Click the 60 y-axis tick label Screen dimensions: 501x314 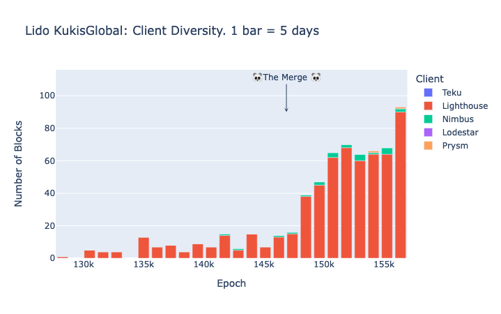49,160
